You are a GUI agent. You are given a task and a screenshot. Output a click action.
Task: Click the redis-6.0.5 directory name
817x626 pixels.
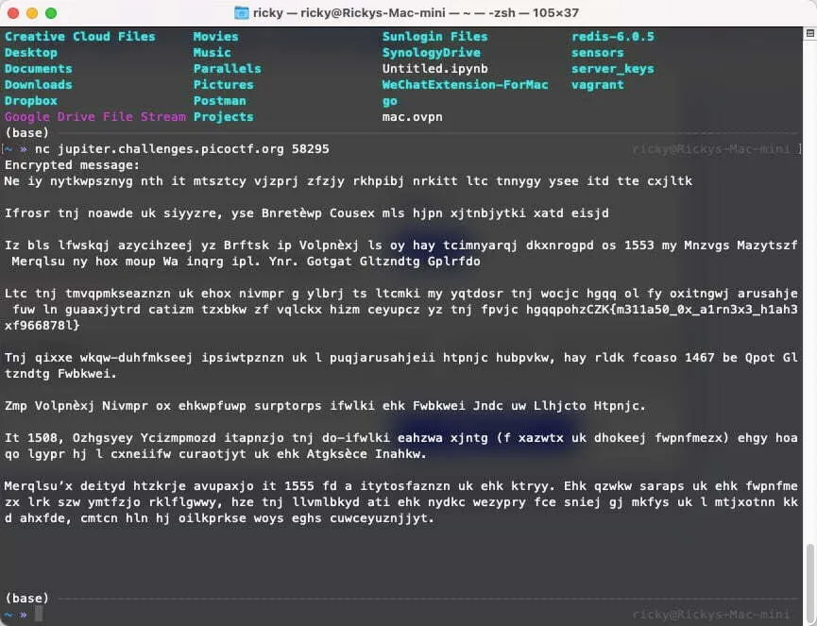(x=612, y=37)
